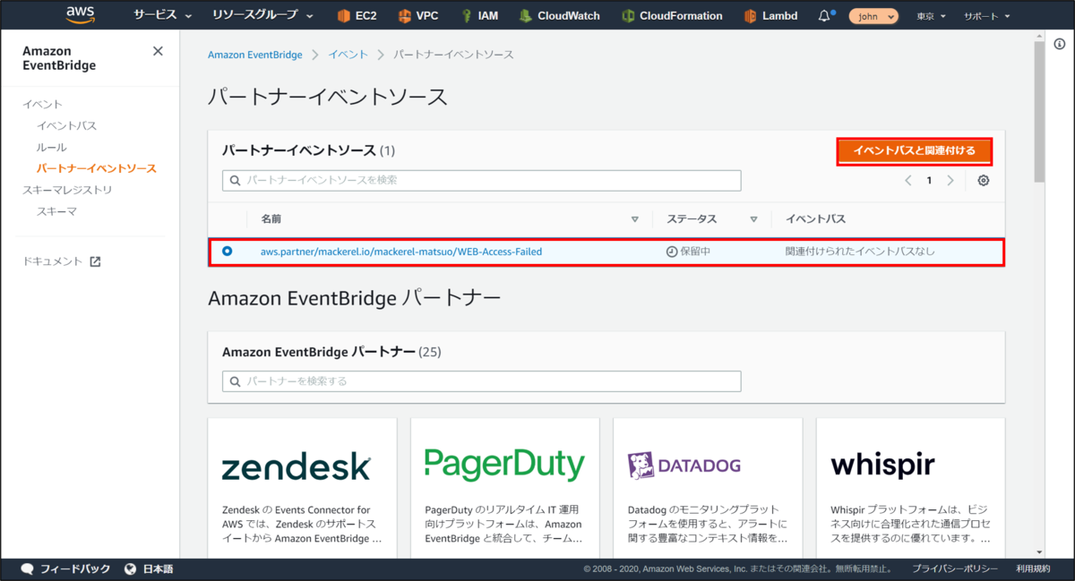Open notifications bell
1075x581 pixels.
[x=825, y=16]
